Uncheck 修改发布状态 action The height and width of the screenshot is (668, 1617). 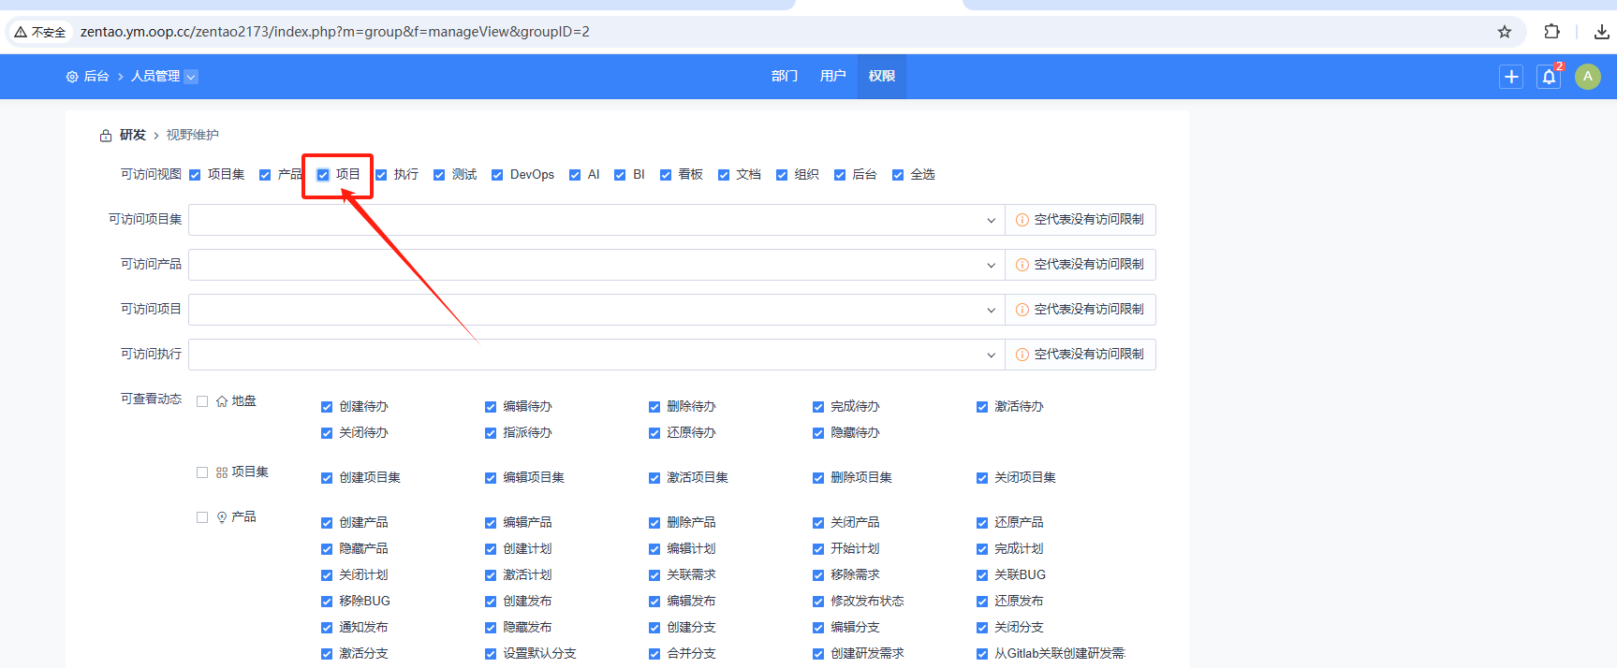pyautogui.click(x=818, y=602)
